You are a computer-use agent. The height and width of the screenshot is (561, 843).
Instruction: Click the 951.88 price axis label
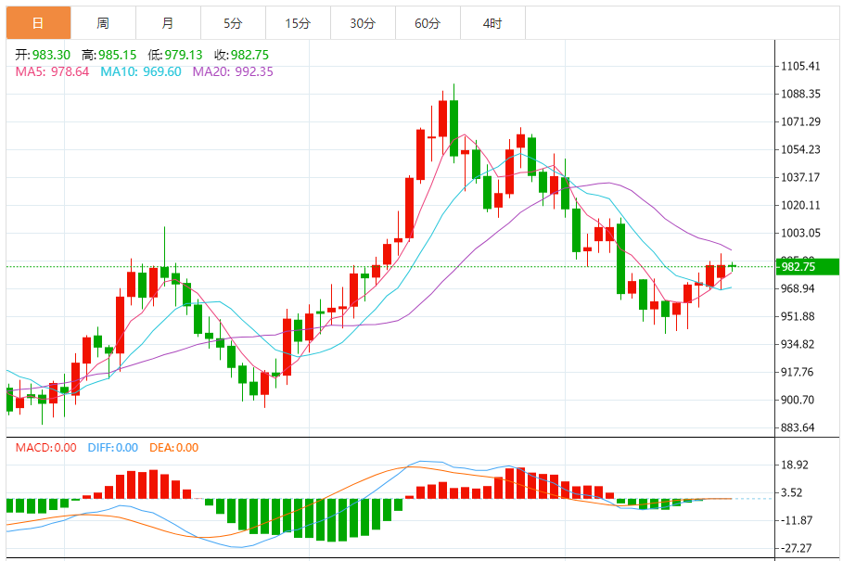point(798,316)
